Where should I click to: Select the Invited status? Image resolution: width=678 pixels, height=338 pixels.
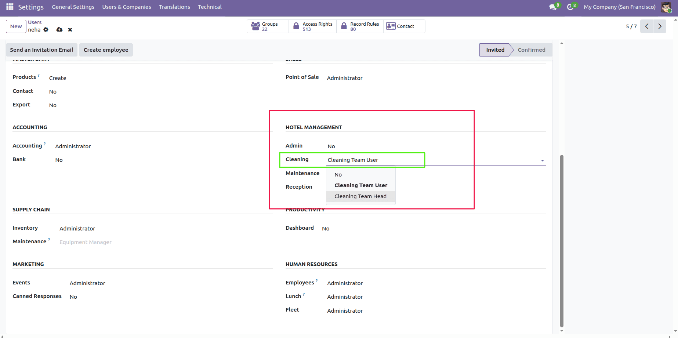[495, 50]
